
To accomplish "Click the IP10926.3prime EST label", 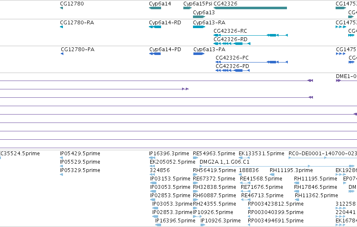I will click(x=220, y=221).
